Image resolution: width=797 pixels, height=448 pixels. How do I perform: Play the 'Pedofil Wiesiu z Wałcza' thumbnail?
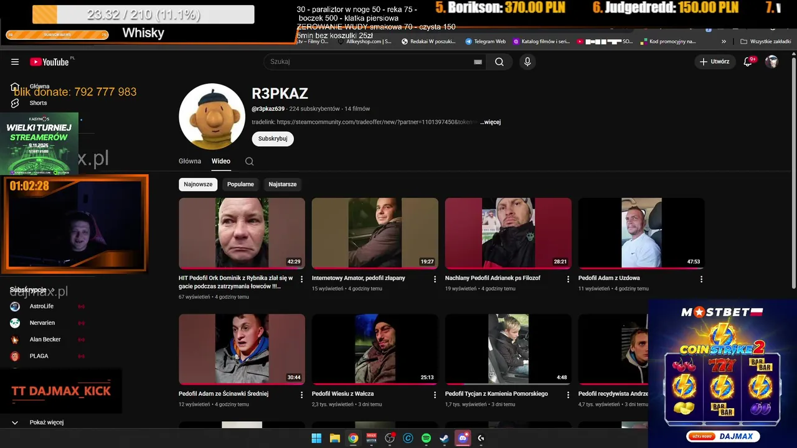375,349
